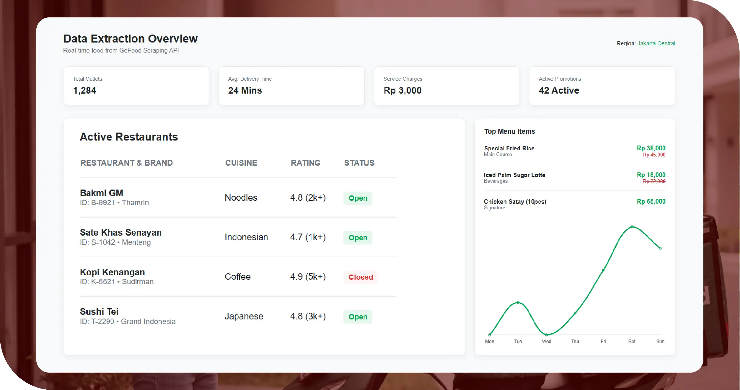Click the Chicken Satay (10pcs) item

pos(515,202)
